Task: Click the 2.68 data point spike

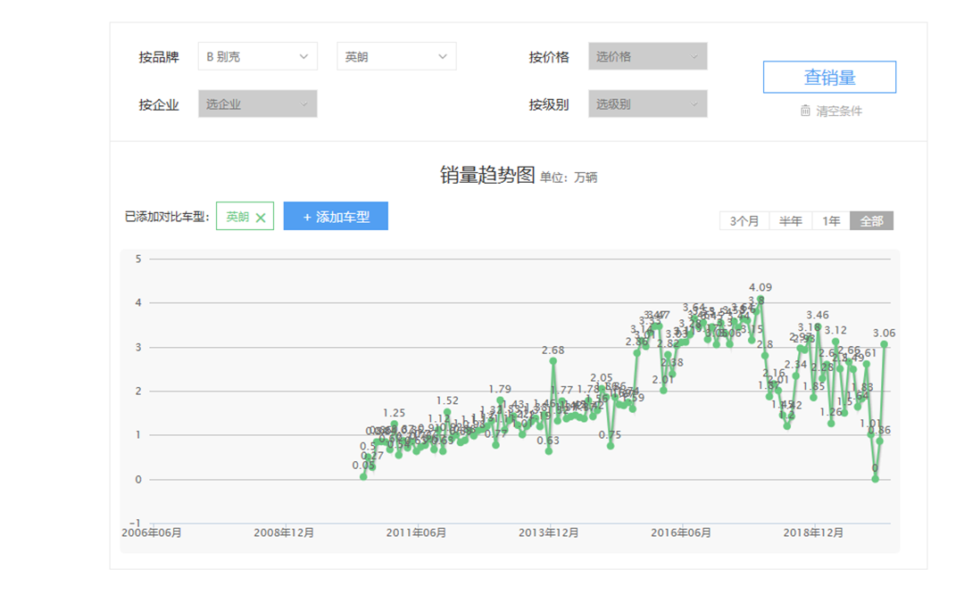Action: pyautogui.click(x=553, y=360)
